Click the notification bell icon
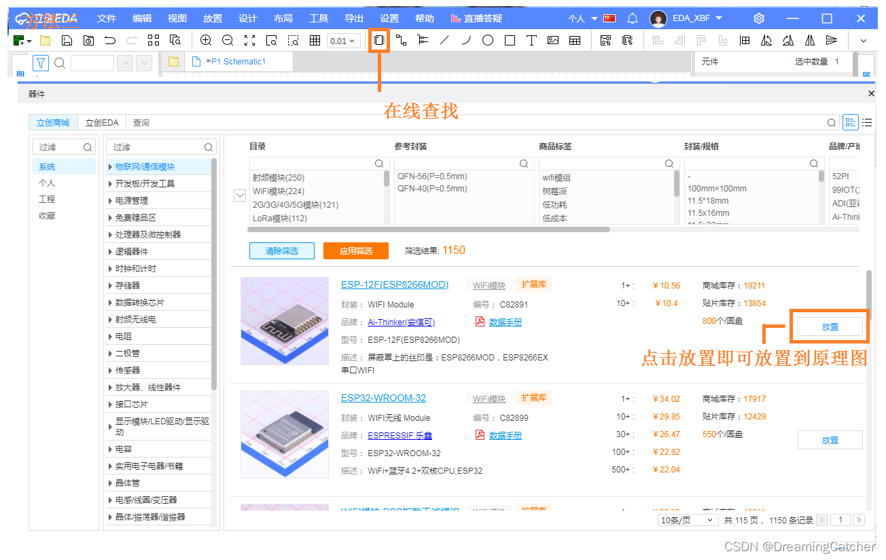This screenshot has width=886, height=560. [632, 18]
